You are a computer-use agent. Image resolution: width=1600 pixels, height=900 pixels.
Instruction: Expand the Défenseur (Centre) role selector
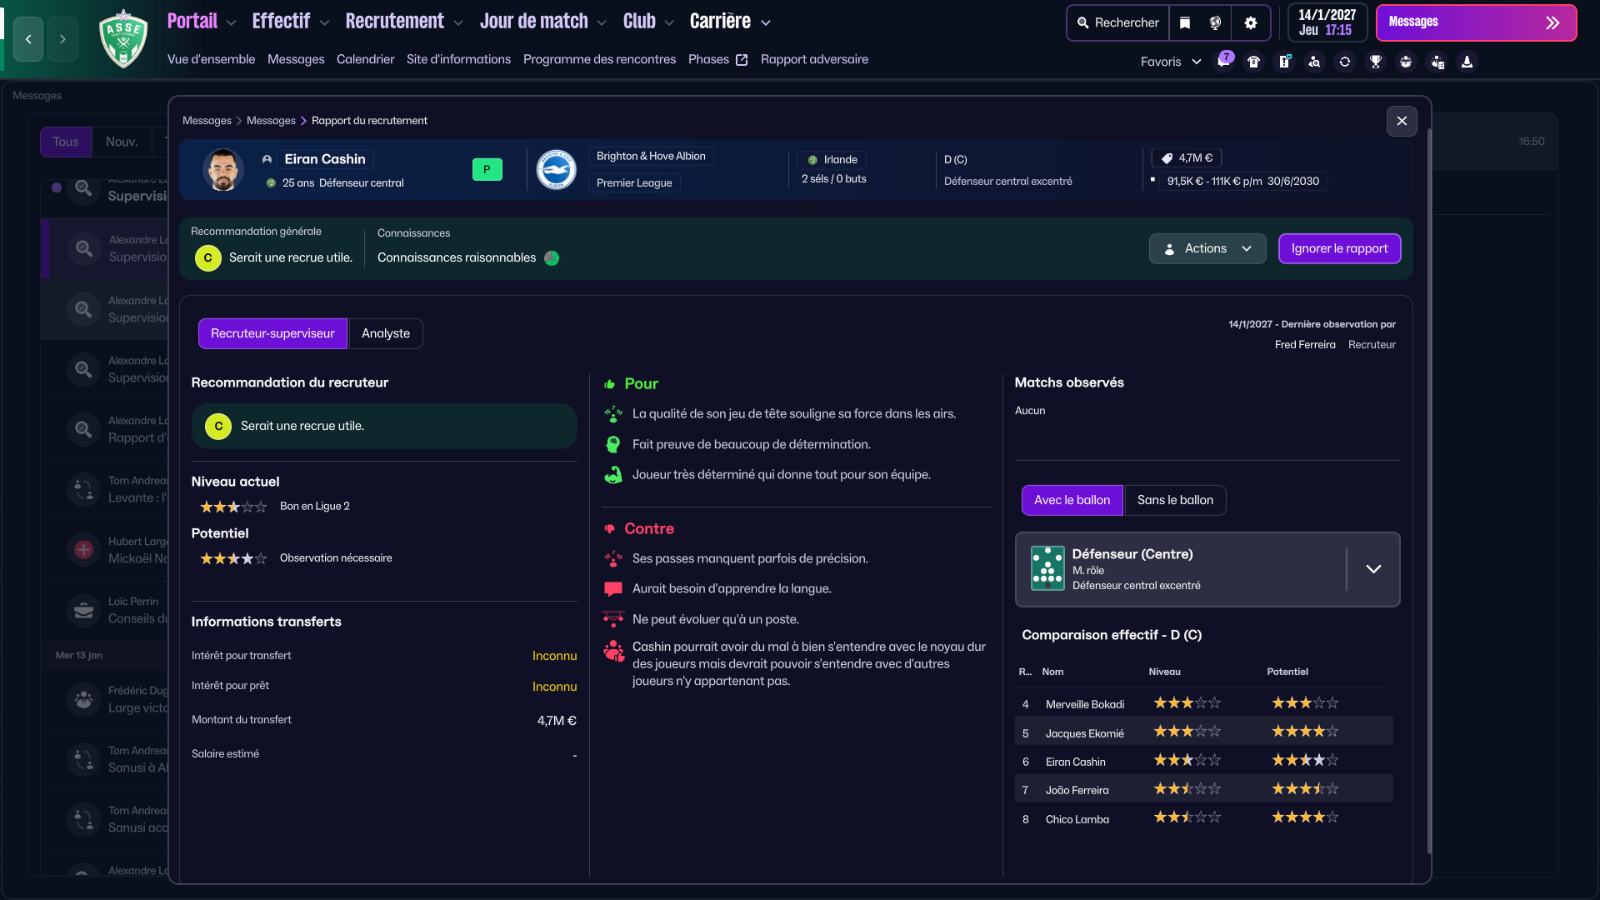coord(1373,569)
